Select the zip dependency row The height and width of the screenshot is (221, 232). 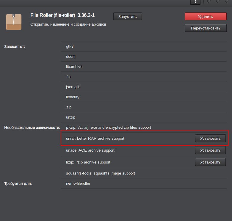coord(144,107)
